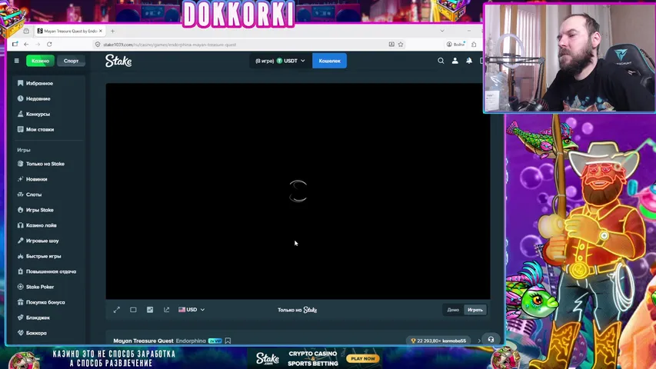Bookmark Mayan Treasure Quest as favorite
The image size is (656, 369).
pyautogui.click(x=228, y=341)
